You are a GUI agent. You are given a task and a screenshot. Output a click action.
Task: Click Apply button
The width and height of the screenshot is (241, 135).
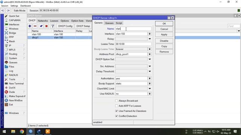tap(164, 34)
